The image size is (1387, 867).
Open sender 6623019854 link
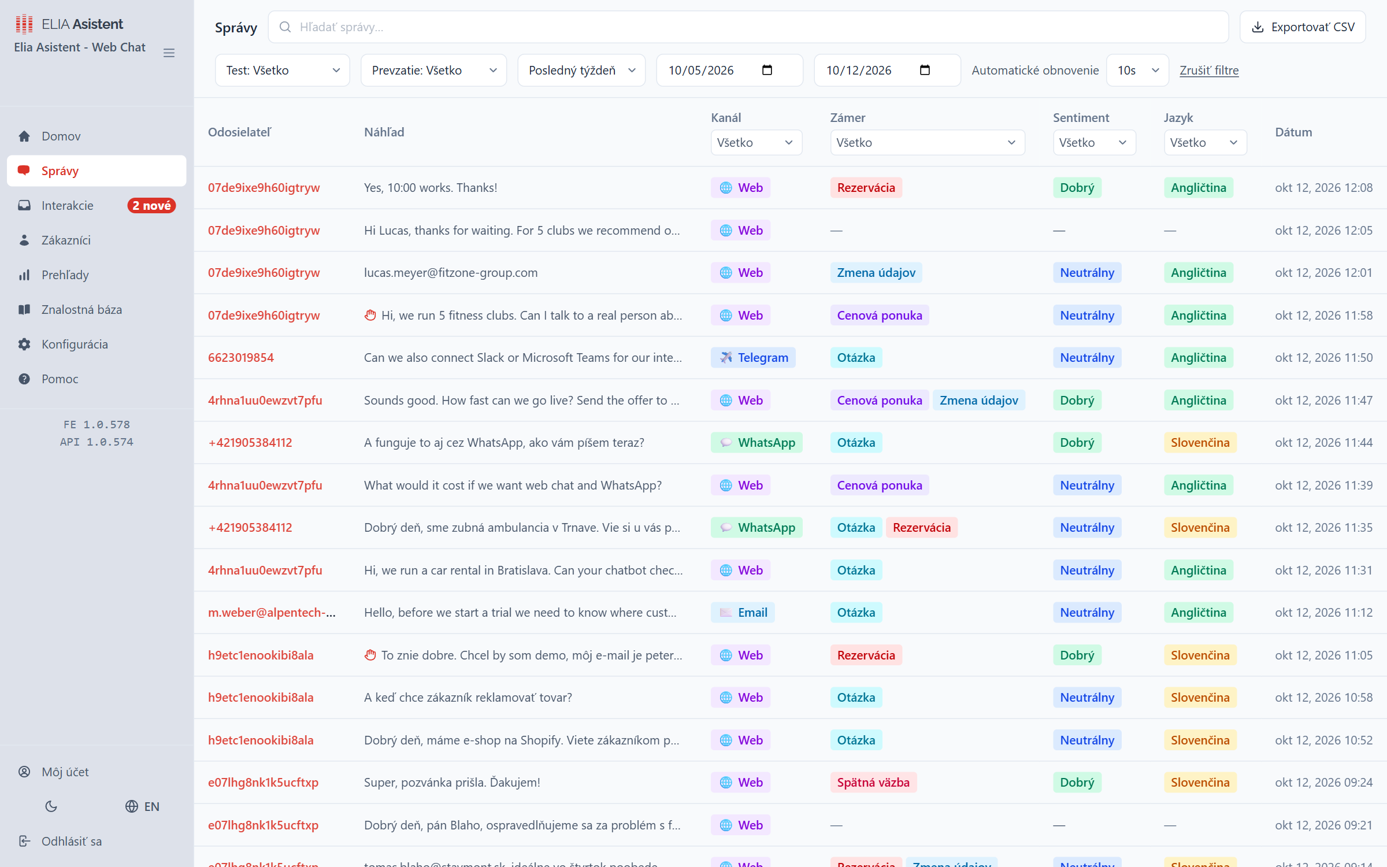pos(241,358)
